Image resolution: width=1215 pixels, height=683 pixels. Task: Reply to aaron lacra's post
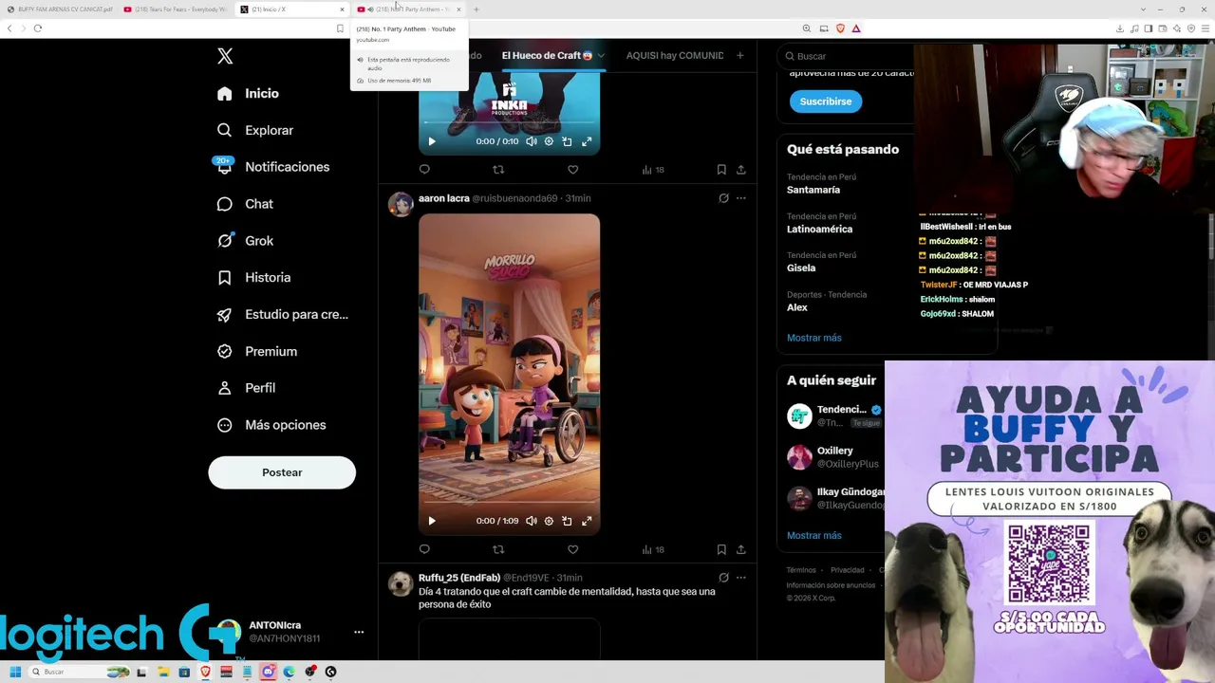[424, 549]
